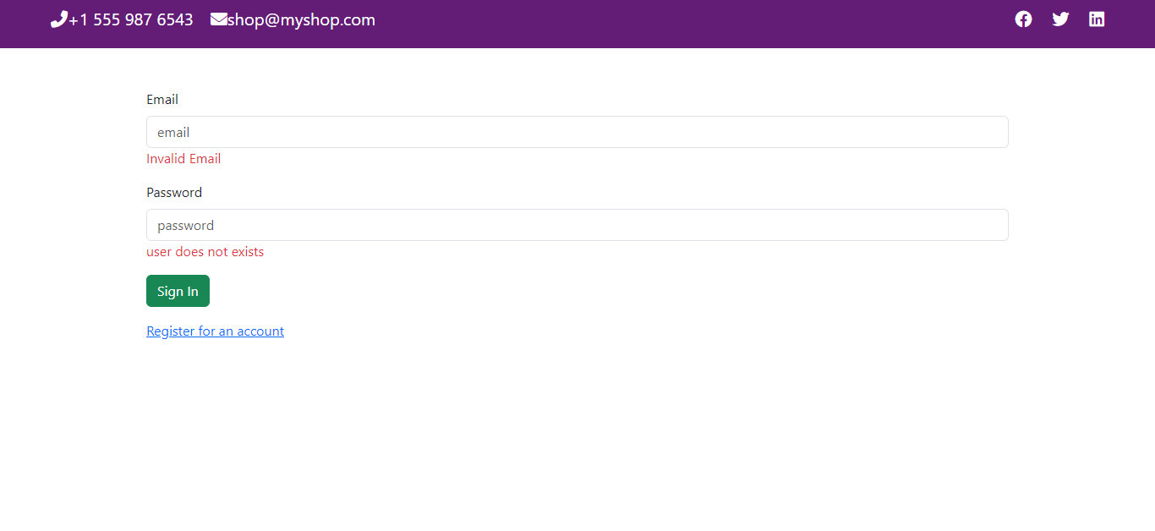The width and height of the screenshot is (1155, 531).
Task: Click the Email field label
Action: pos(162,99)
